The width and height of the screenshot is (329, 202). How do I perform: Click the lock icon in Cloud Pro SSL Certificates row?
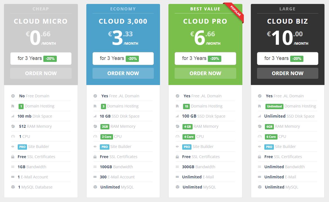click(177, 157)
